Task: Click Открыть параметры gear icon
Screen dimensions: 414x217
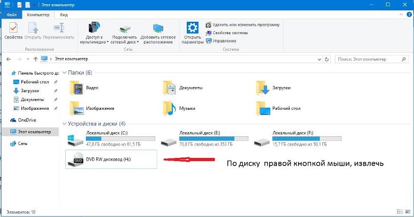Action: pyautogui.click(x=193, y=27)
